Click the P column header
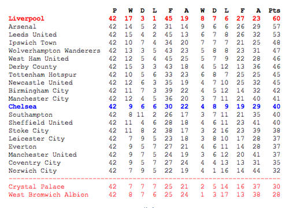The width and height of the screenshot is (289, 208). click(x=114, y=10)
